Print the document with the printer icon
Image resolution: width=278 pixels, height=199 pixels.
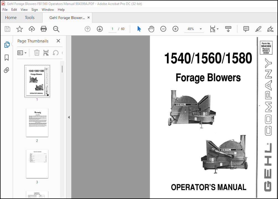(x=44, y=29)
